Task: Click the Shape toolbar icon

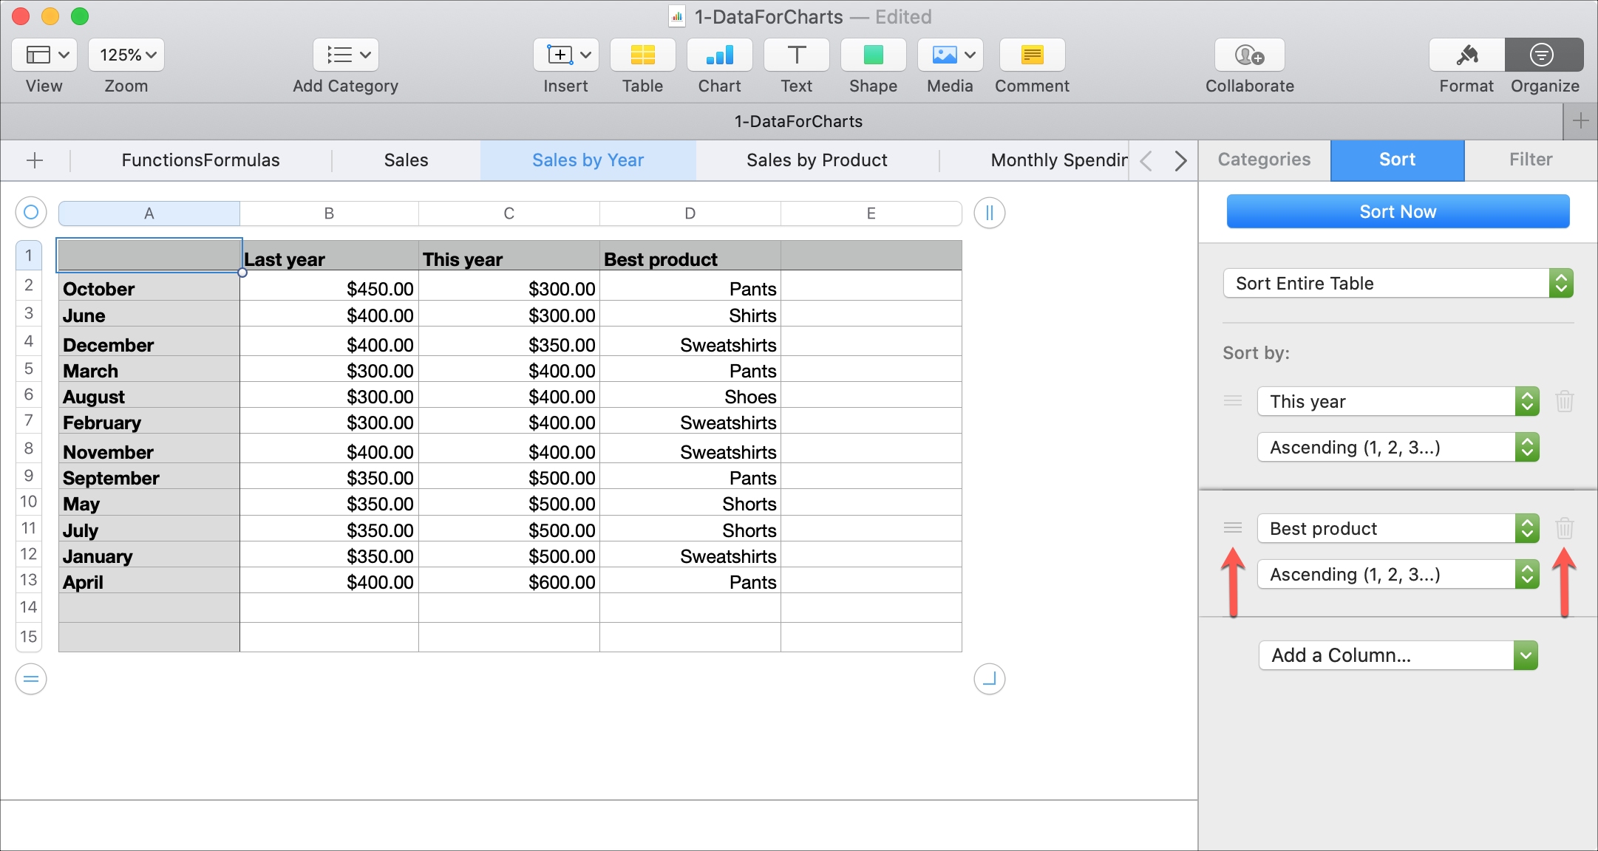Action: (x=873, y=55)
